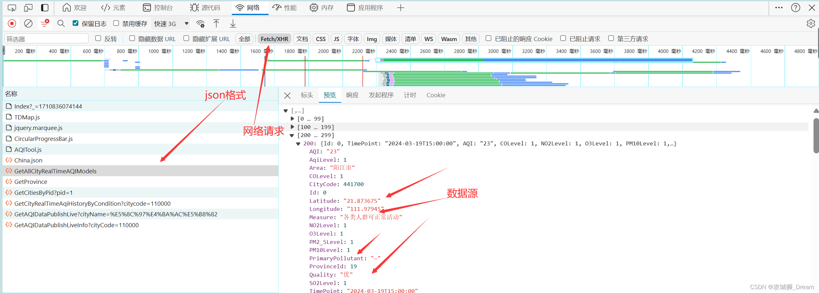Open the 计时 details tab
This screenshot has height=293, width=819.
coord(410,95)
